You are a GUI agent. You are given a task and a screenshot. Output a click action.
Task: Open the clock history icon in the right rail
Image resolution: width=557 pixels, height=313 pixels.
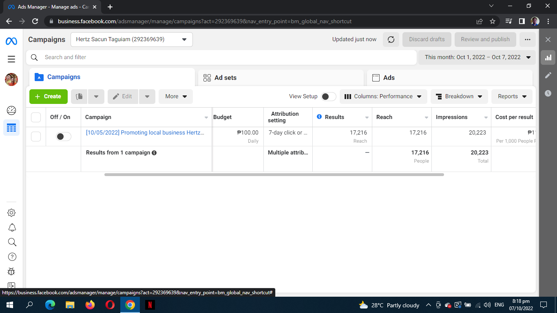tap(548, 93)
